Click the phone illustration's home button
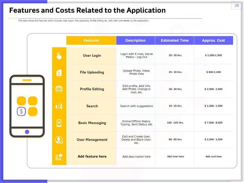The image size is (244, 183). (27, 132)
